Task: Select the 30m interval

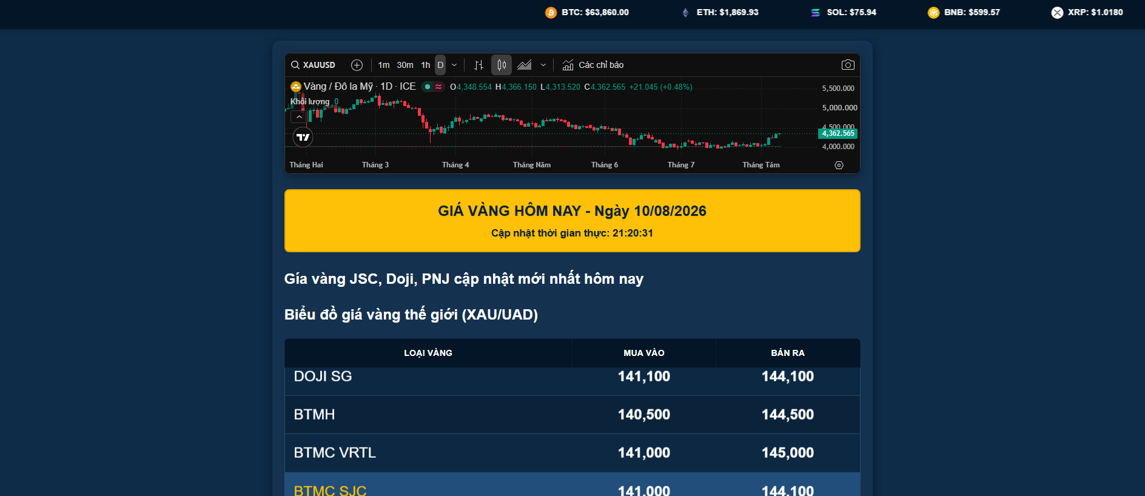Action: click(x=405, y=65)
